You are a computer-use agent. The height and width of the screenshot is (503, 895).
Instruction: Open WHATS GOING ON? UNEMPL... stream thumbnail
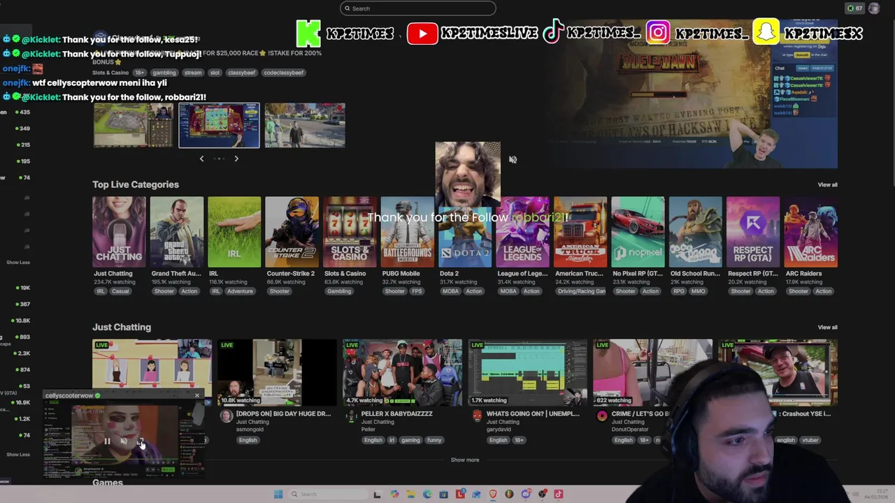[x=527, y=372]
